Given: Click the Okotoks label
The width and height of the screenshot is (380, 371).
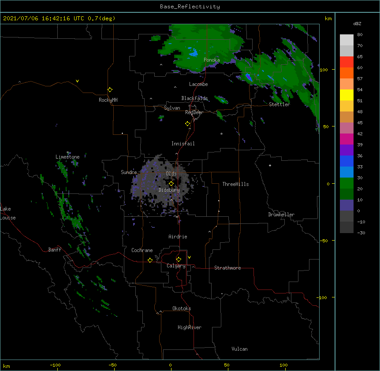Looking at the screenshot, I should [x=182, y=308].
